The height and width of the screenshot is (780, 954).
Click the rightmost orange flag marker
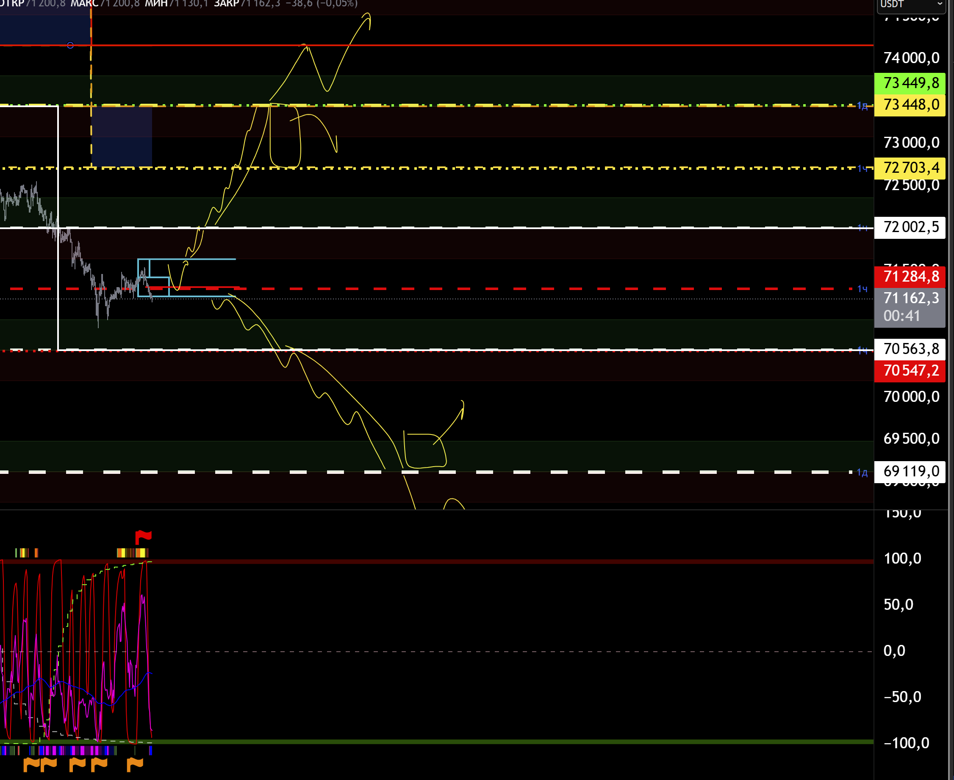pos(134,763)
